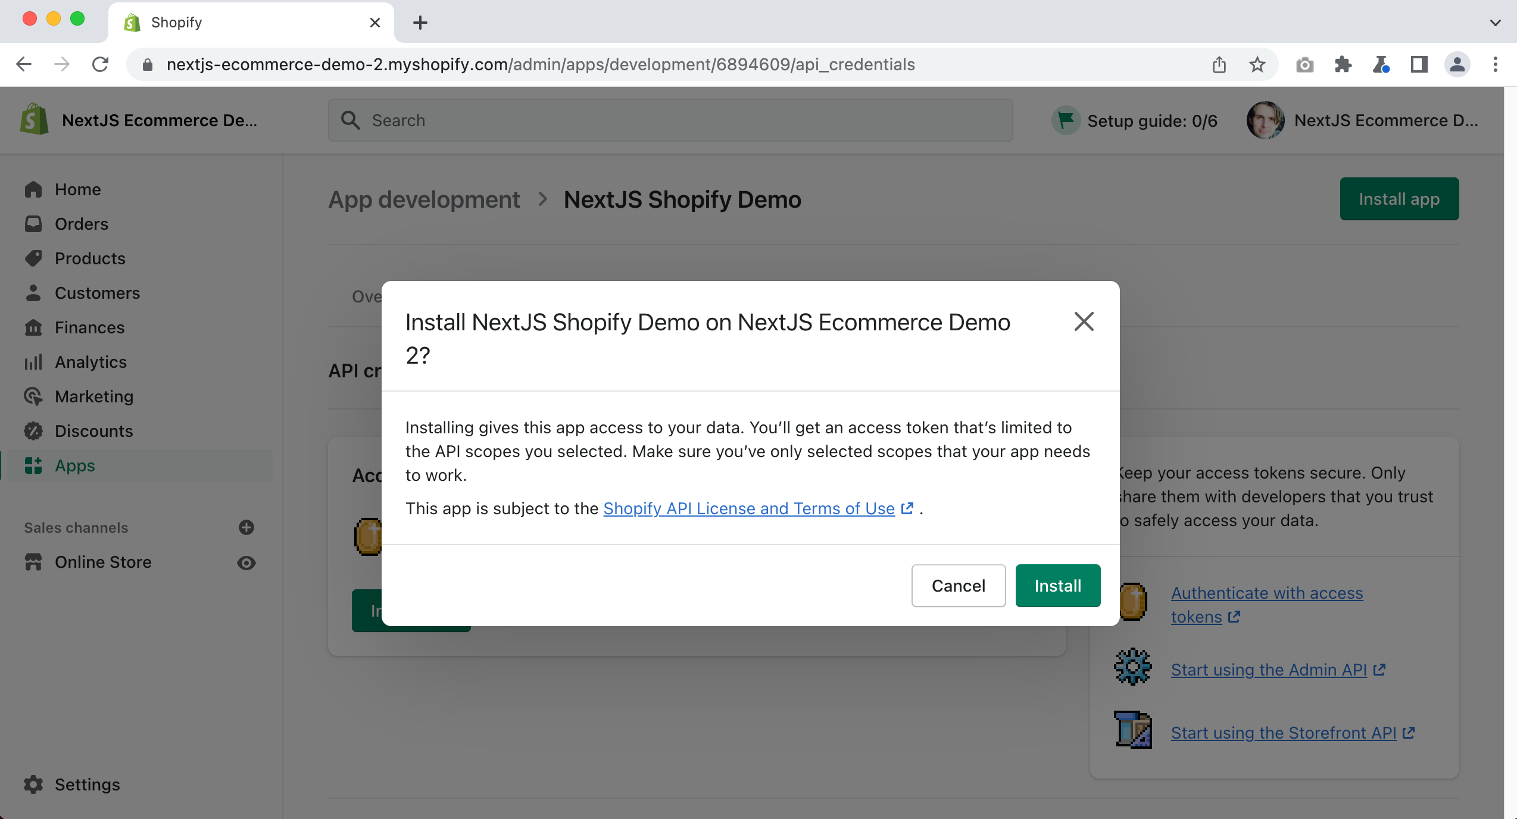Click the camera extension icon

pyautogui.click(x=1305, y=64)
